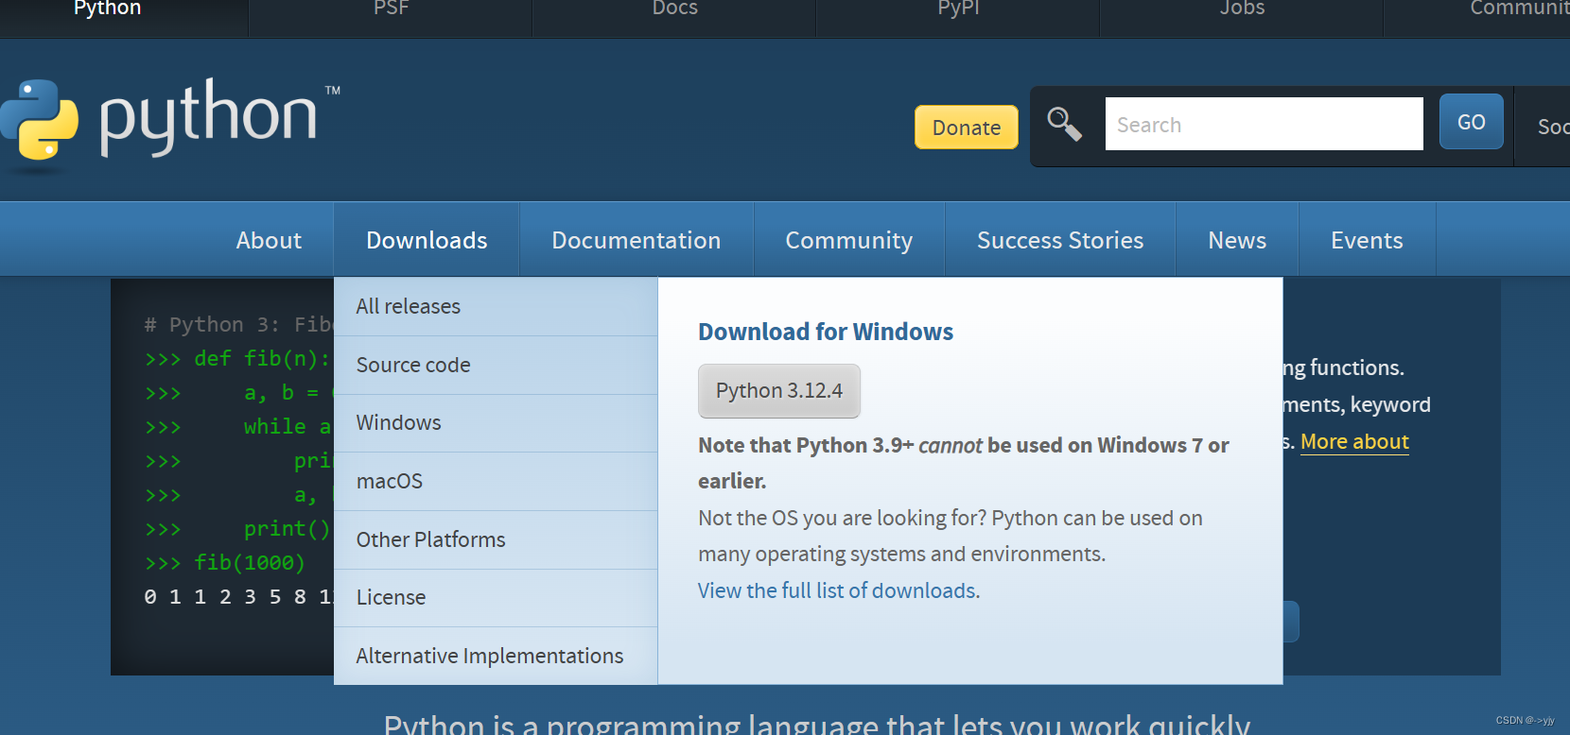Image resolution: width=1570 pixels, height=735 pixels.
Task: Focus the Search input field
Action: click(1264, 124)
